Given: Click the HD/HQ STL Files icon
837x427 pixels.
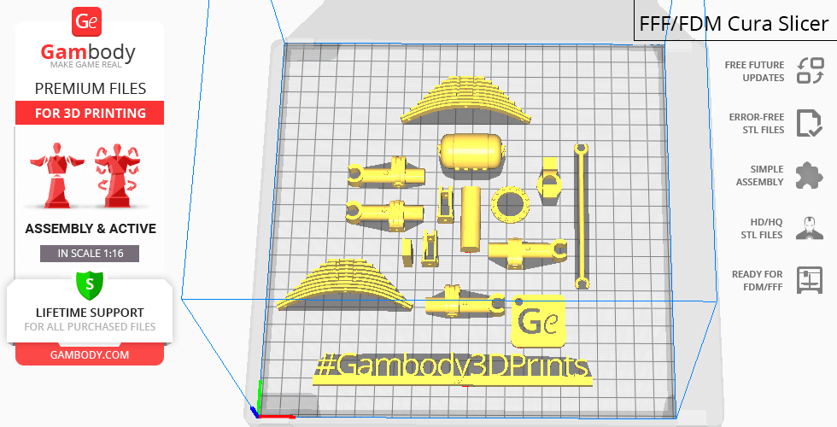Looking at the screenshot, I should click(808, 228).
